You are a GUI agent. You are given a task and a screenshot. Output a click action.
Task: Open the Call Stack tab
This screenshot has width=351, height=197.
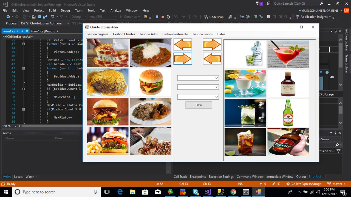[180, 177]
